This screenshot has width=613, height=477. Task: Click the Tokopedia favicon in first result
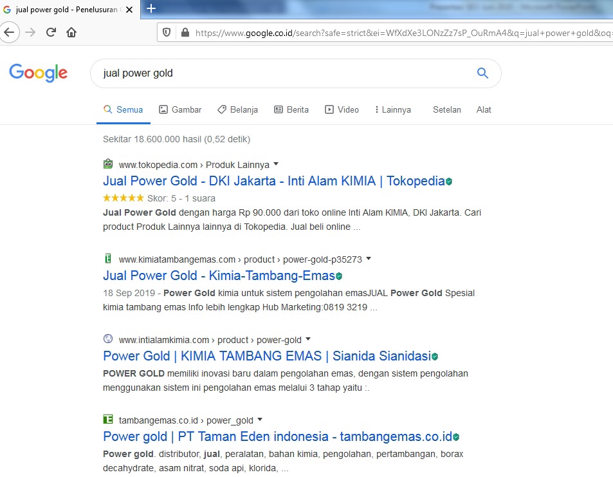108,164
